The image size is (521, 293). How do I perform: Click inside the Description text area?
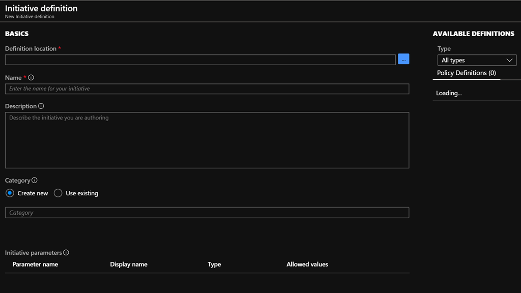(x=207, y=140)
